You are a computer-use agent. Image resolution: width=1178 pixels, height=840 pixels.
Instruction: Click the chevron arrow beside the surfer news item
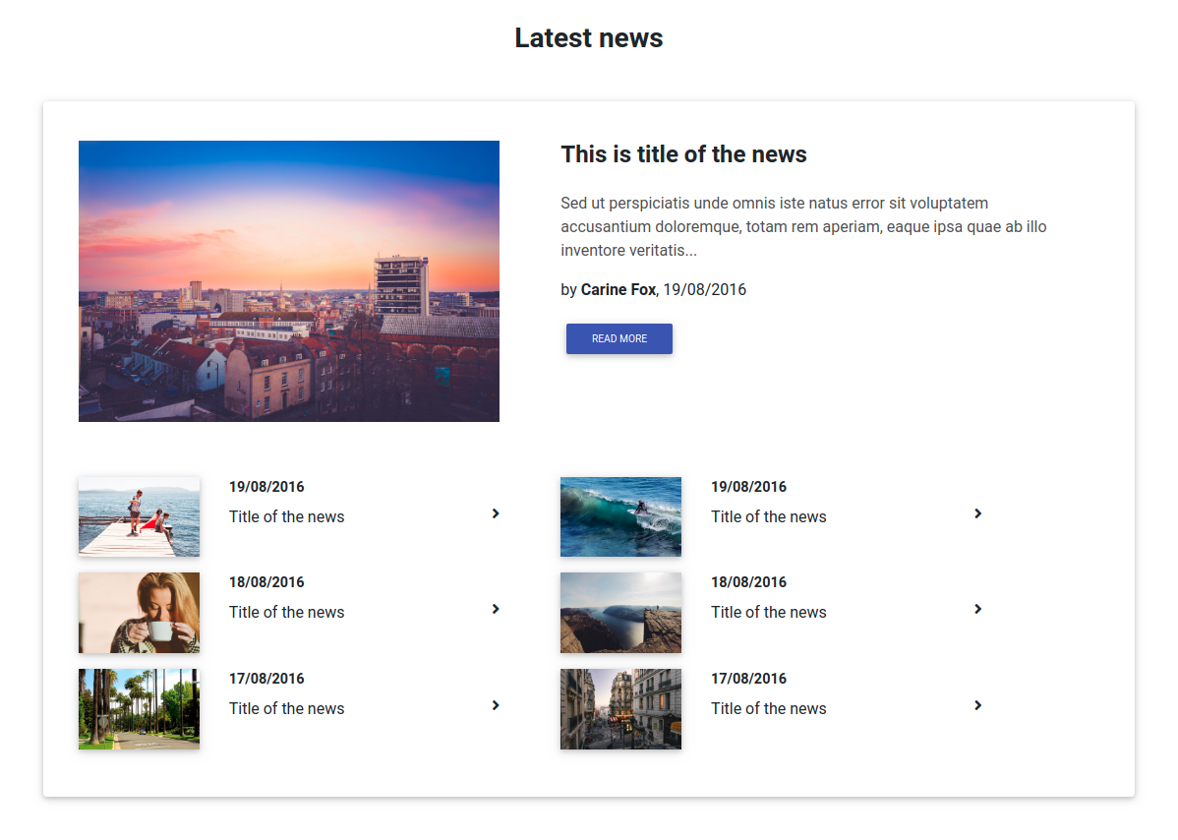click(977, 513)
